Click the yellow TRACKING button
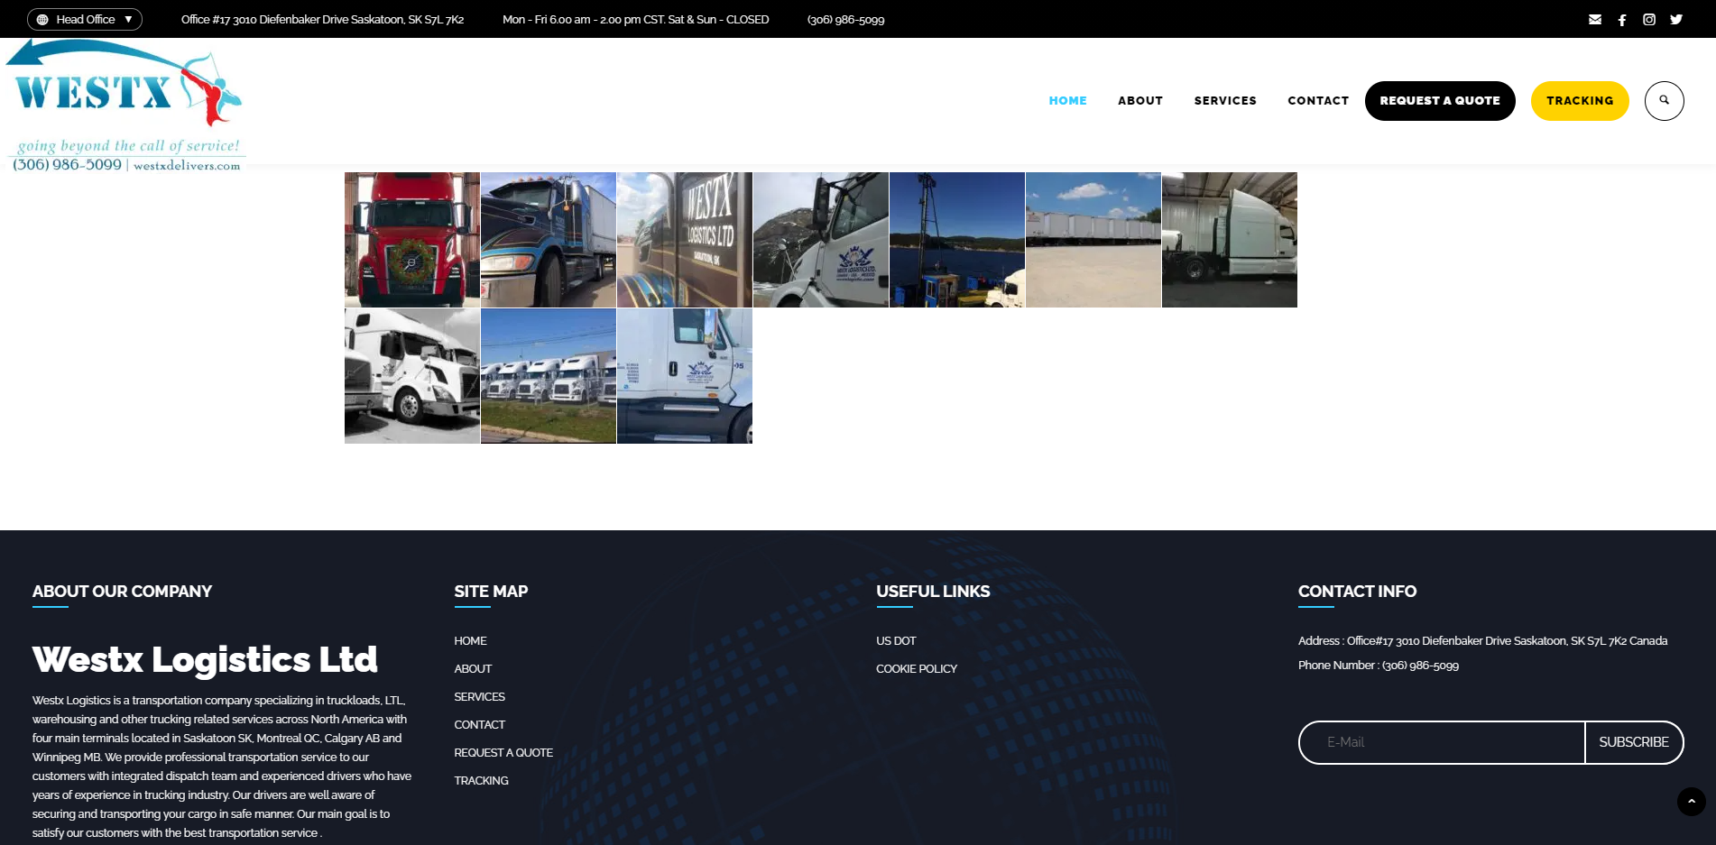The image size is (1716, 845). pyautogui.click(x=1580, y=101)
